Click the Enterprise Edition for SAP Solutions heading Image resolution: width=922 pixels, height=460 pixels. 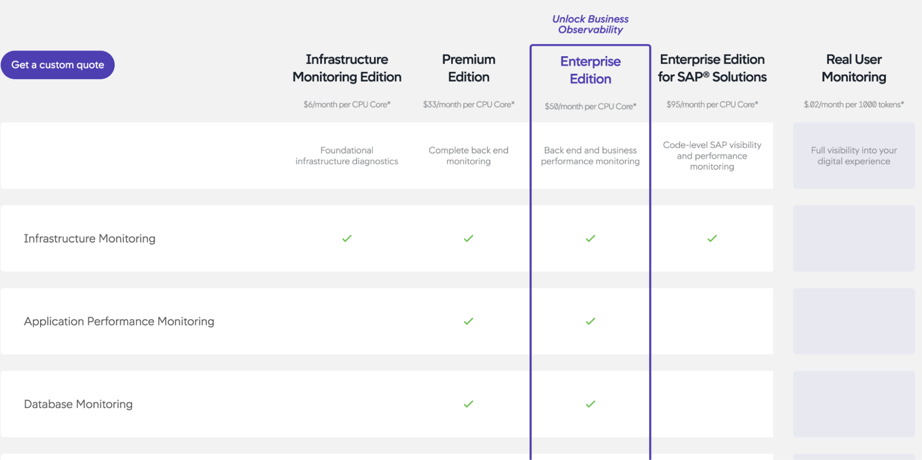pos(712,68)
